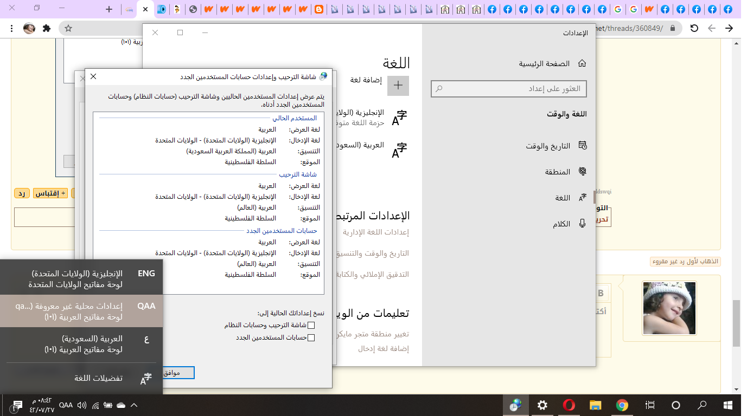The height and width of the screenshot is (416, 747).
Task: Confirm welcome screen dialog with موافق
Action: click(177, 373)
